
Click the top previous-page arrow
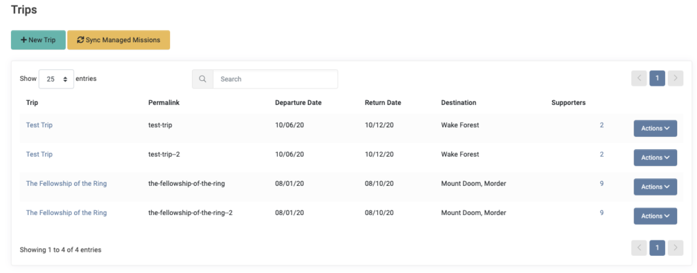tap(639, 78)
